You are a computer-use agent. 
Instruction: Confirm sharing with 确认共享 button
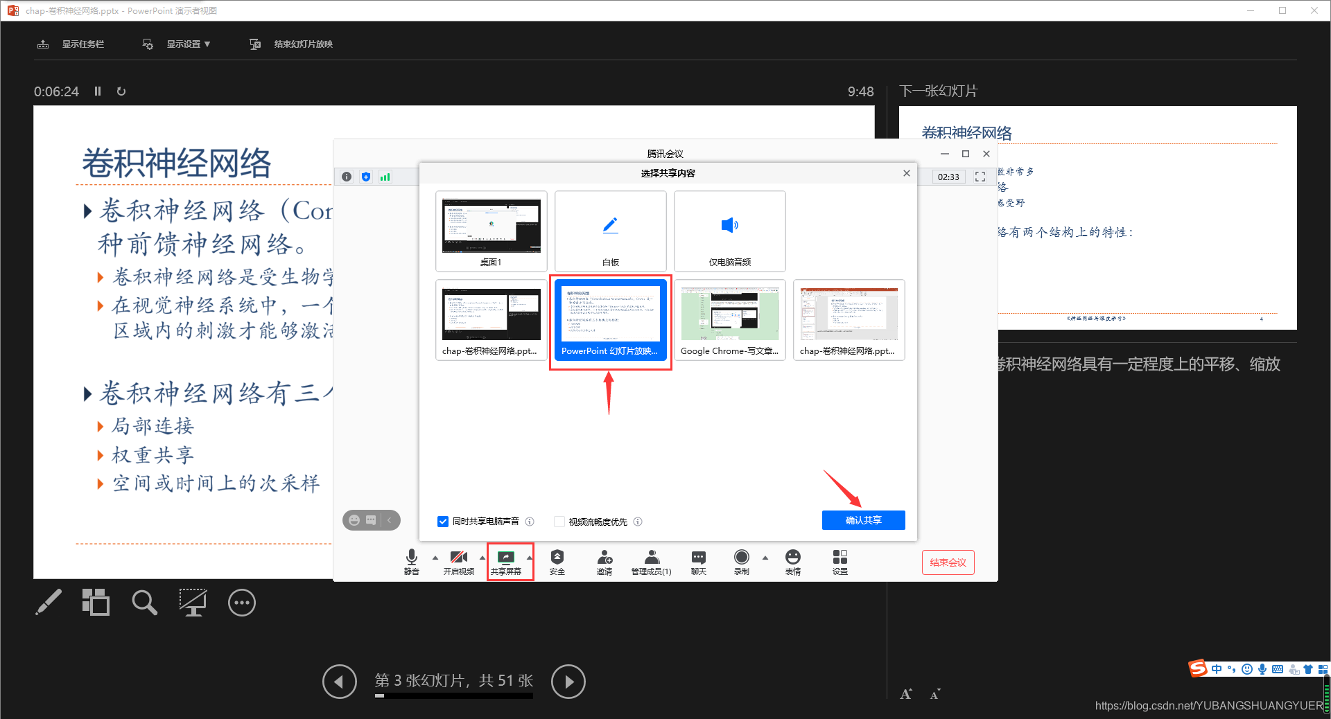[x=864, y=520]
